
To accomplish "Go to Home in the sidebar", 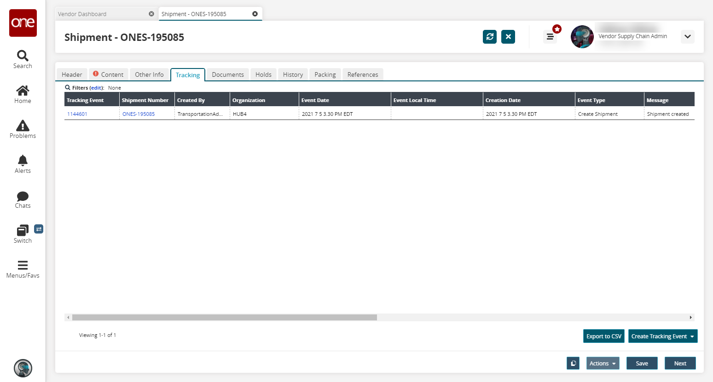I will click(x=23, y=94).
